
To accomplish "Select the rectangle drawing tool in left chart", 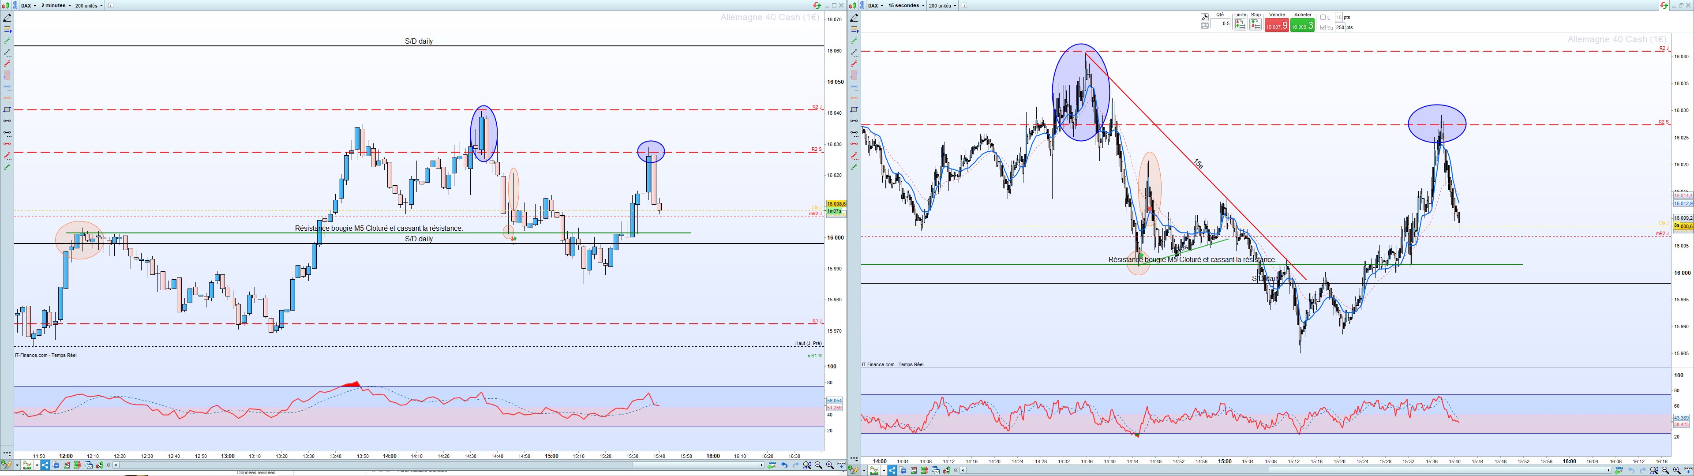I will pos(7,109).
